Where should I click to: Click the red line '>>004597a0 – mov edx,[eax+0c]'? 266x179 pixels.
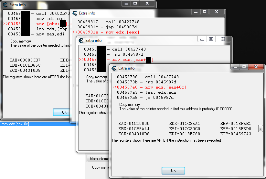(149, 87)
